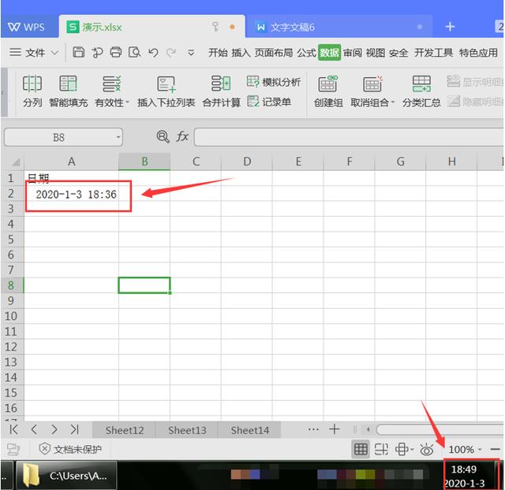This screenshot has height=490, width=505.
Task: Click the 分类汇总 subtotal tool
Action: [421, 91]
